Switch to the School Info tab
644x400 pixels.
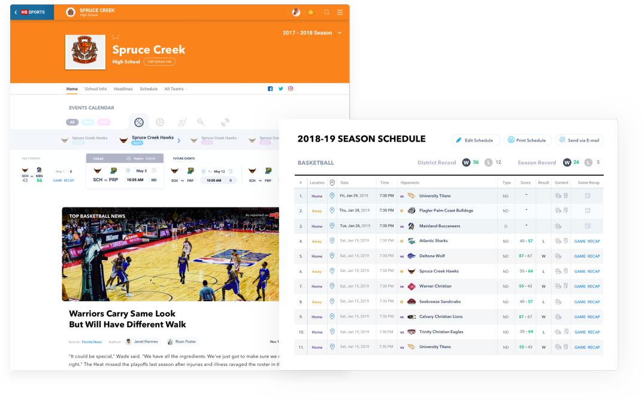(96, 89)
